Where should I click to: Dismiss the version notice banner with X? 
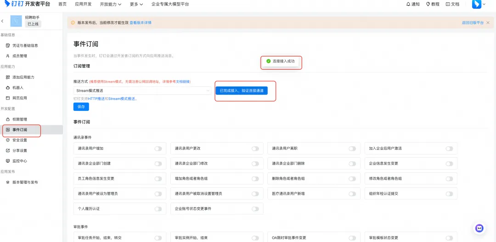(488, 23)
